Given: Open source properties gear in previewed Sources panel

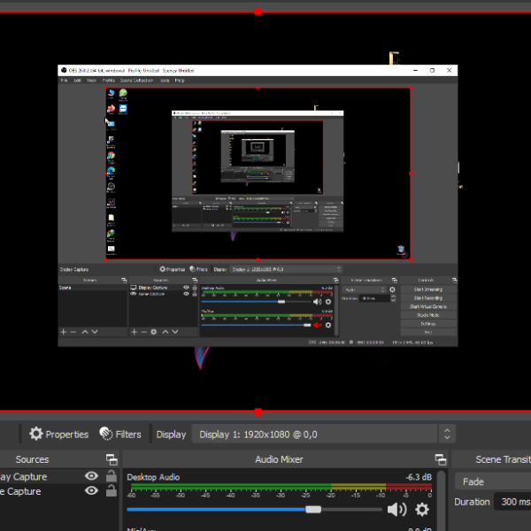Looking at the screenshot, I should click(x=154, y=332).
